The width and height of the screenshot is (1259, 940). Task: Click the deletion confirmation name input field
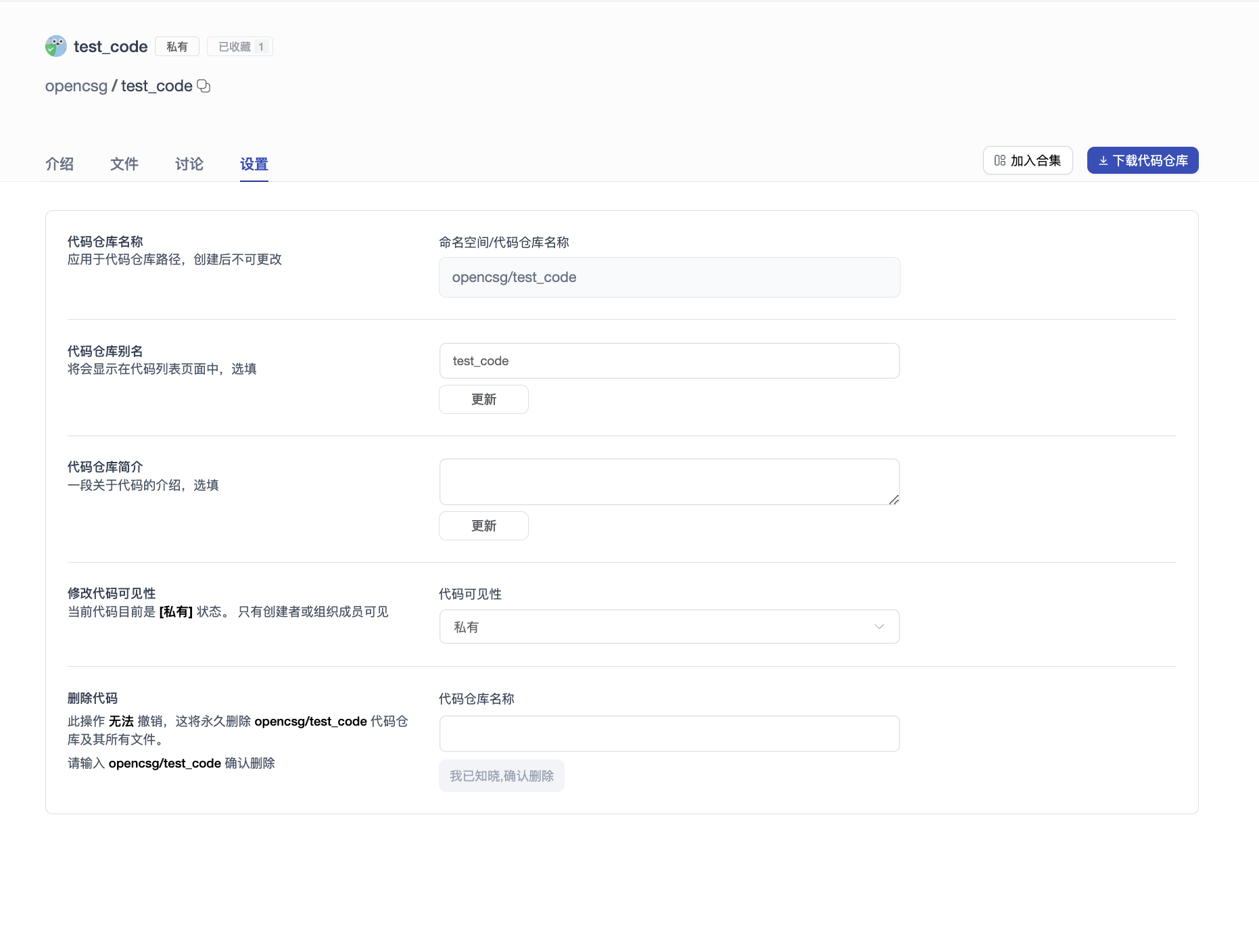[x=669, y=733]
